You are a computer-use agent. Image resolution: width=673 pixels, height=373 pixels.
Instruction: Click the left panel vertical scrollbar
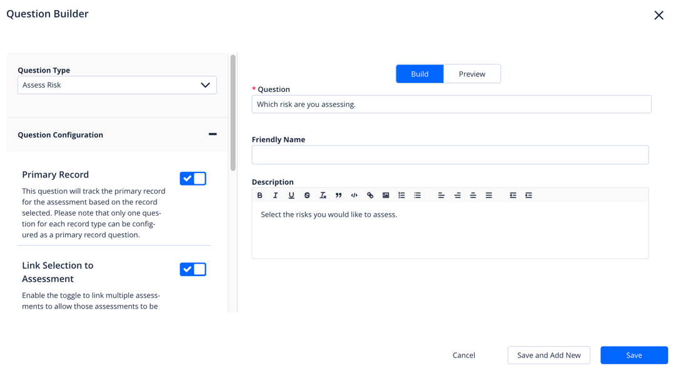tap(233, 112)
